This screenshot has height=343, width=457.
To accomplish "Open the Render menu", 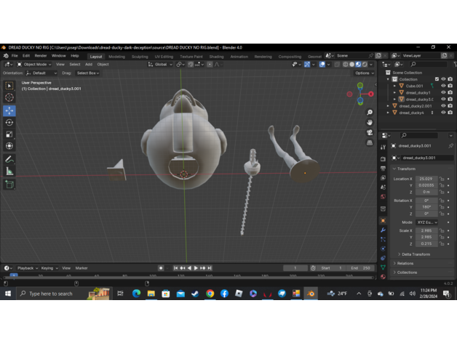I will [41, 55].
